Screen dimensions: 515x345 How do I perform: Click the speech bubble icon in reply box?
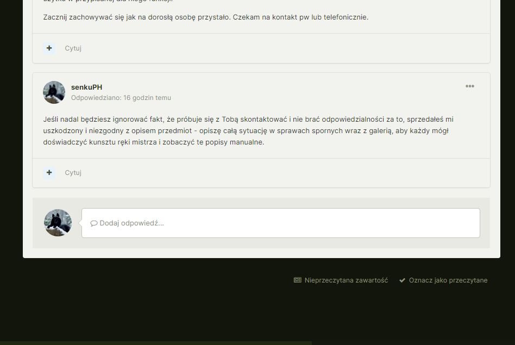pyautogui.click(x=93, y=223)
